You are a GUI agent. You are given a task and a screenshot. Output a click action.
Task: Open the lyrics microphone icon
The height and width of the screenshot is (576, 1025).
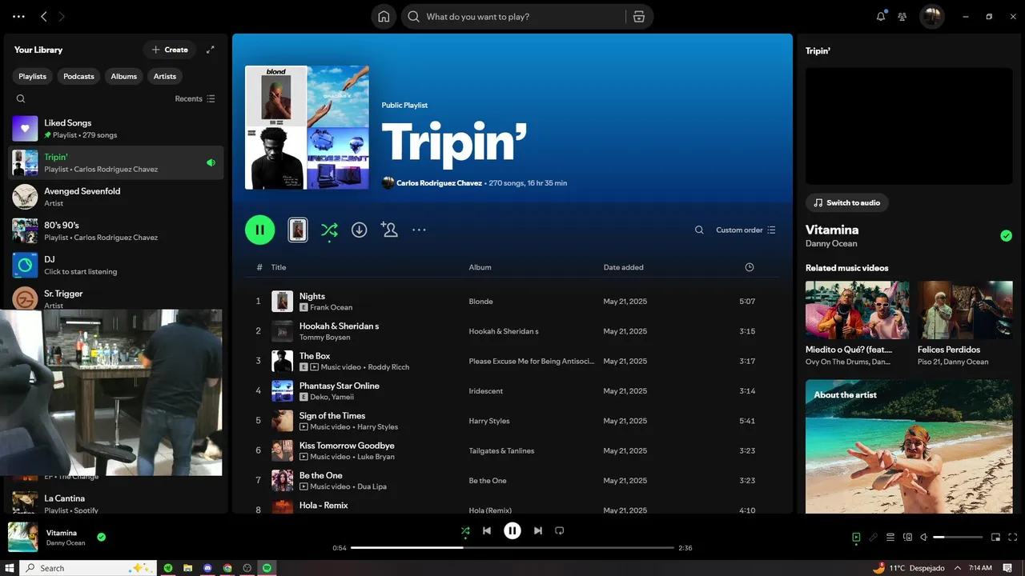pos(873,537)
